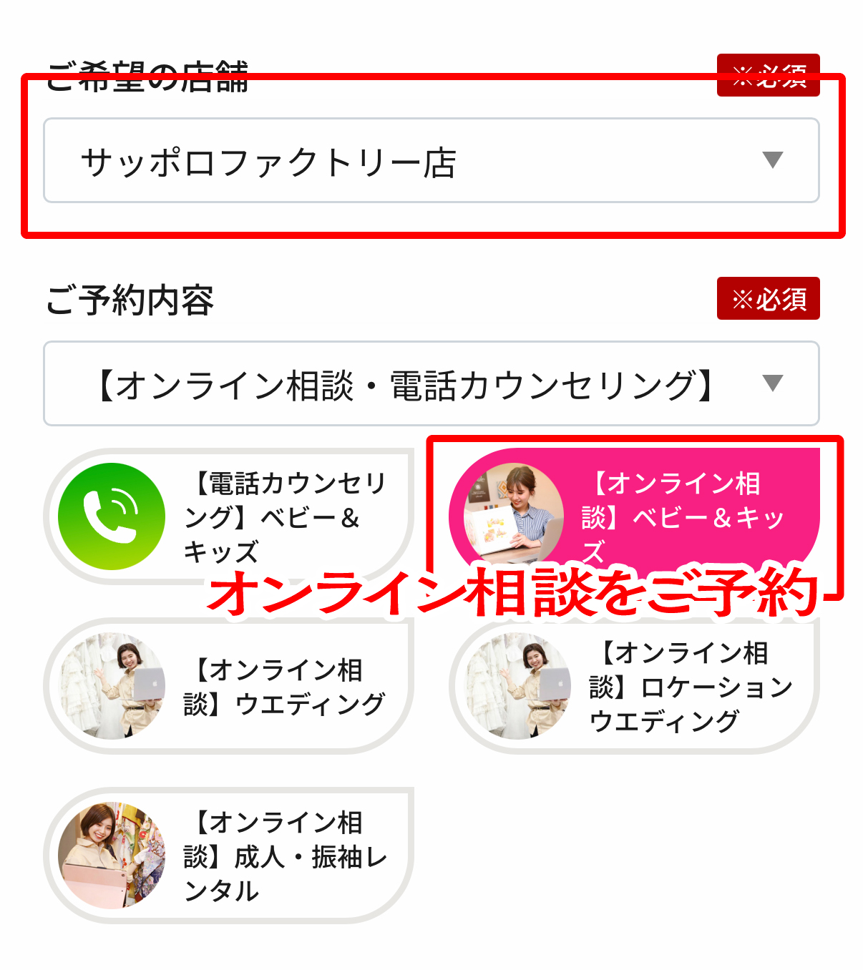Select 【電話カウンセリング】ベビー&キッズ option
This screenshot has width=863, height=970.
coord(229,516)
